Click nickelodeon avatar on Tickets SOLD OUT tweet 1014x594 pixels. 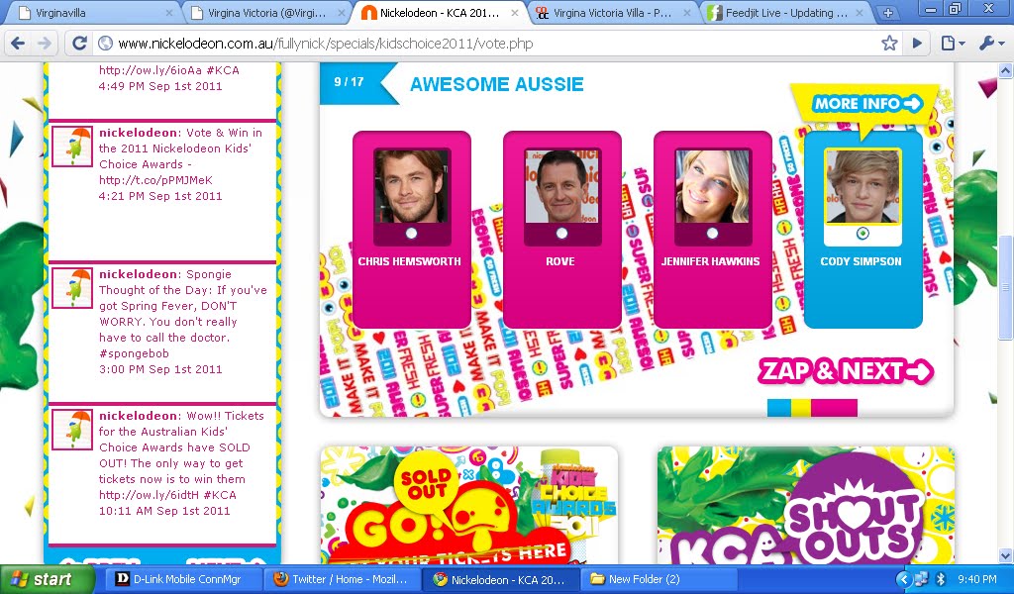(x=71, y=430)
